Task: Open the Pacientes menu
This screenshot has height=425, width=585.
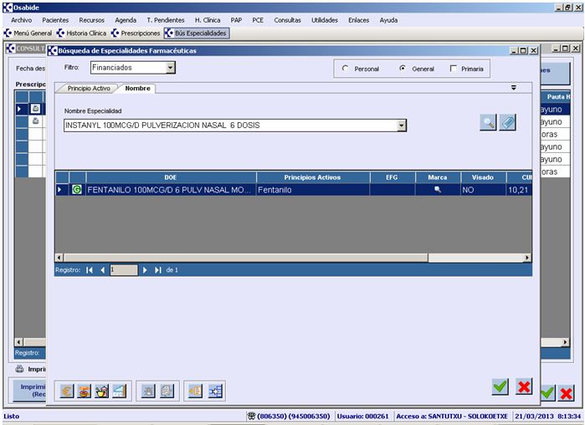Action: tap(55, 19)
